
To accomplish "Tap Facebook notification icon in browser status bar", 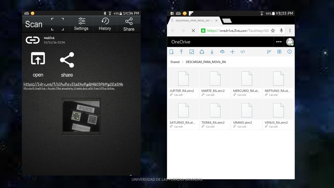I will click(172, 13).
